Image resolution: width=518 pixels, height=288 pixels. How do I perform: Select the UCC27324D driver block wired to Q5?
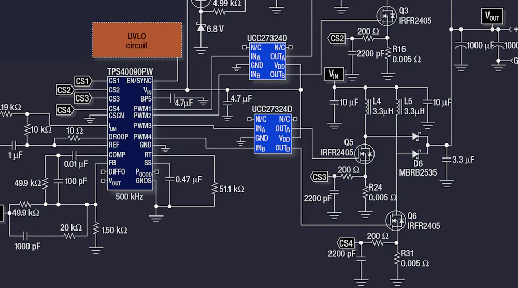(x=273, y=134)
